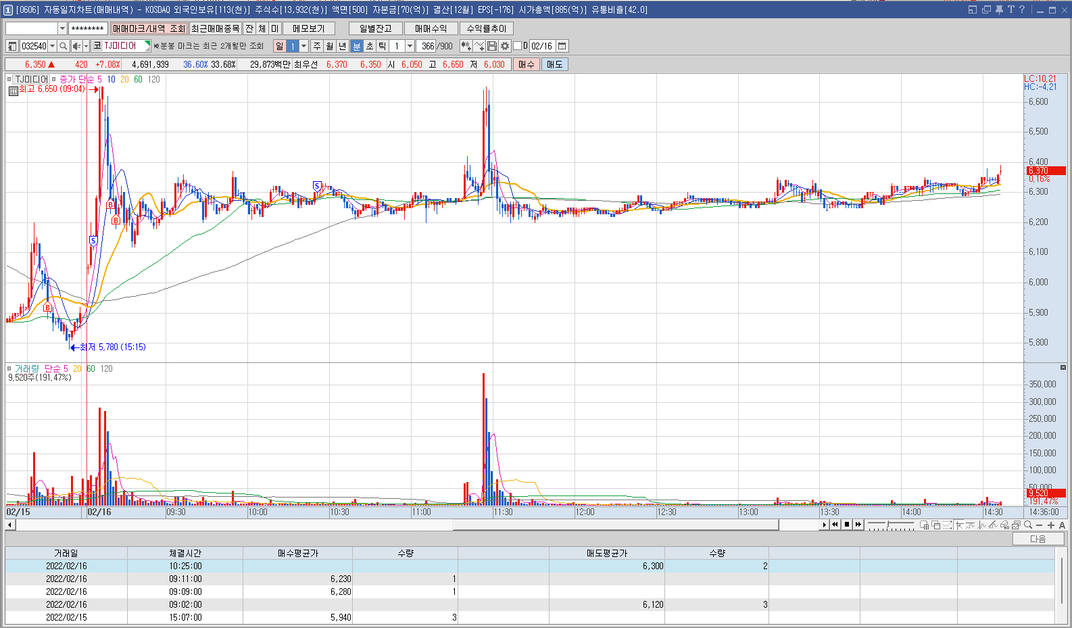Select the 주 weekly period button
Image resolution: width=1072 pixels, height=628 pixels.
(317, 46)
